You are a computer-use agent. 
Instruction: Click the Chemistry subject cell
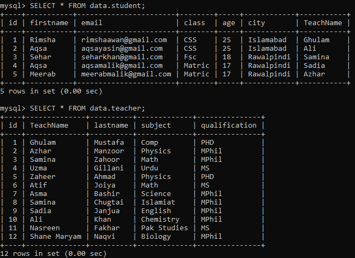coord(160,220)
